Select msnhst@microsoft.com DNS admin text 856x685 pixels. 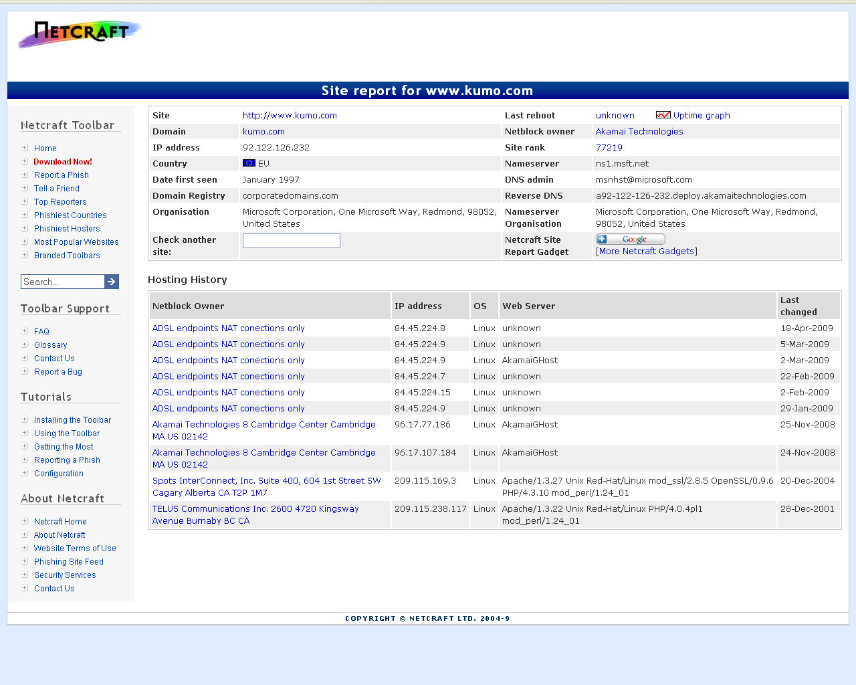coord(644,180)
